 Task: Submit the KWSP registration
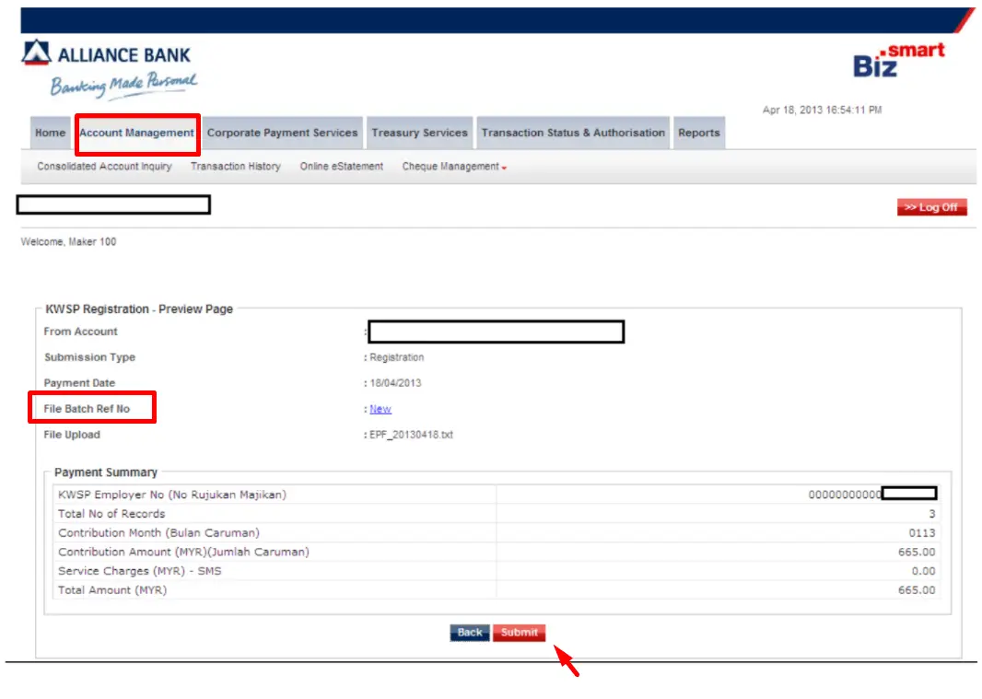[519, 633]
